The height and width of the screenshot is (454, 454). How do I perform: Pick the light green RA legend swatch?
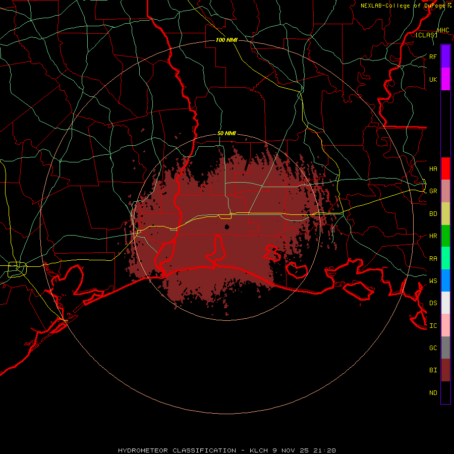pos(445,258)
